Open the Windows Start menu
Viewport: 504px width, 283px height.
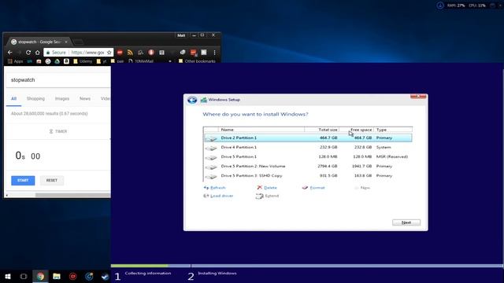[x=8, y=276]
